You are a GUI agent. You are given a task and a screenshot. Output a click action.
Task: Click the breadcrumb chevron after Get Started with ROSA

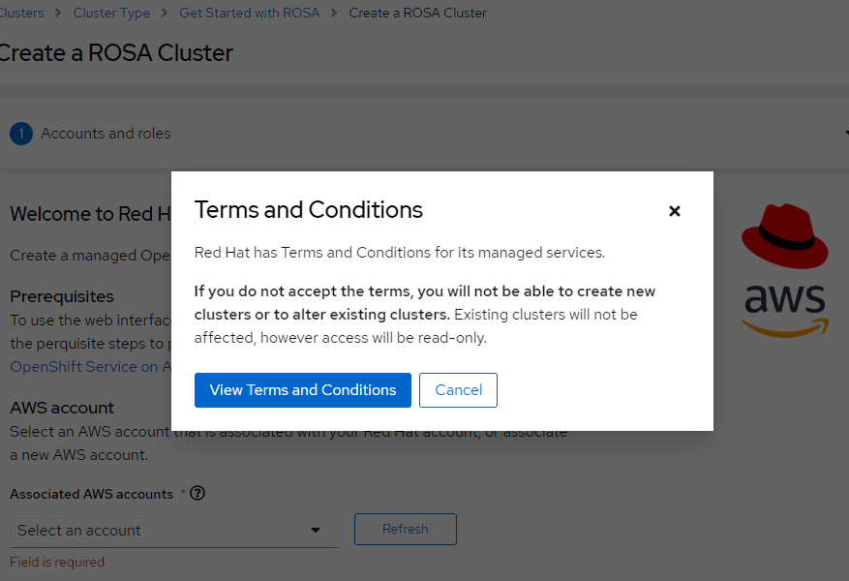[x=332, y=13]
